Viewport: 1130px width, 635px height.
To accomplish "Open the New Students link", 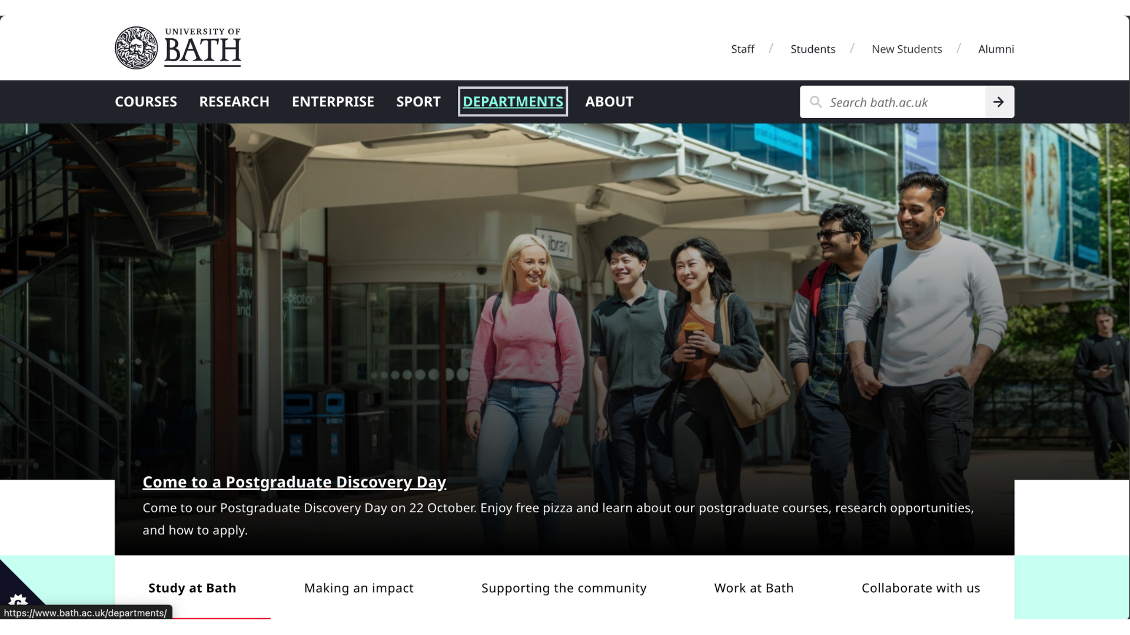I will 906,49.
